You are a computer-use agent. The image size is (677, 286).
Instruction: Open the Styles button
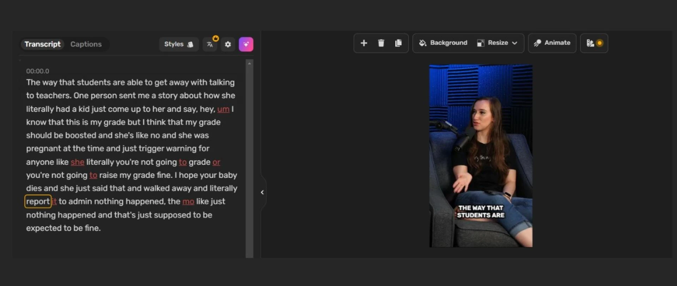click(179, 44)
